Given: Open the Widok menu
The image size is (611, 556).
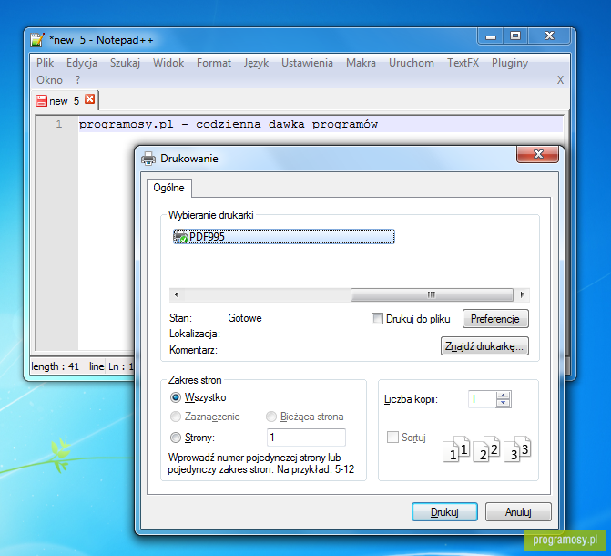Looking at the screenshot, I should [x=168, y=63].
